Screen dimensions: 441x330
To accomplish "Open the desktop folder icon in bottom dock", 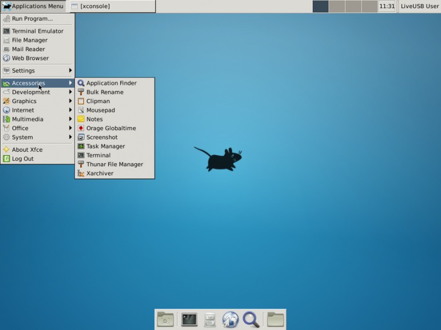I will (165, 319).
